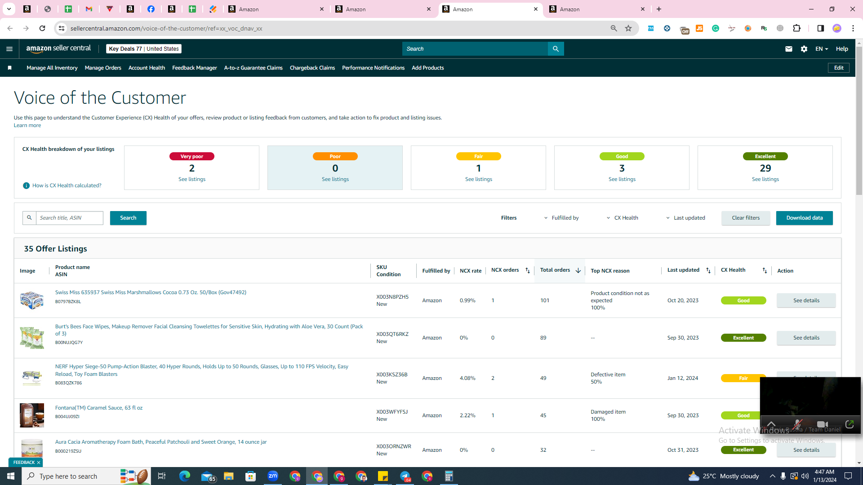Screen dimensions: 863x485
Task: Click the Edit button in nav bar
Action: (839, 68)
